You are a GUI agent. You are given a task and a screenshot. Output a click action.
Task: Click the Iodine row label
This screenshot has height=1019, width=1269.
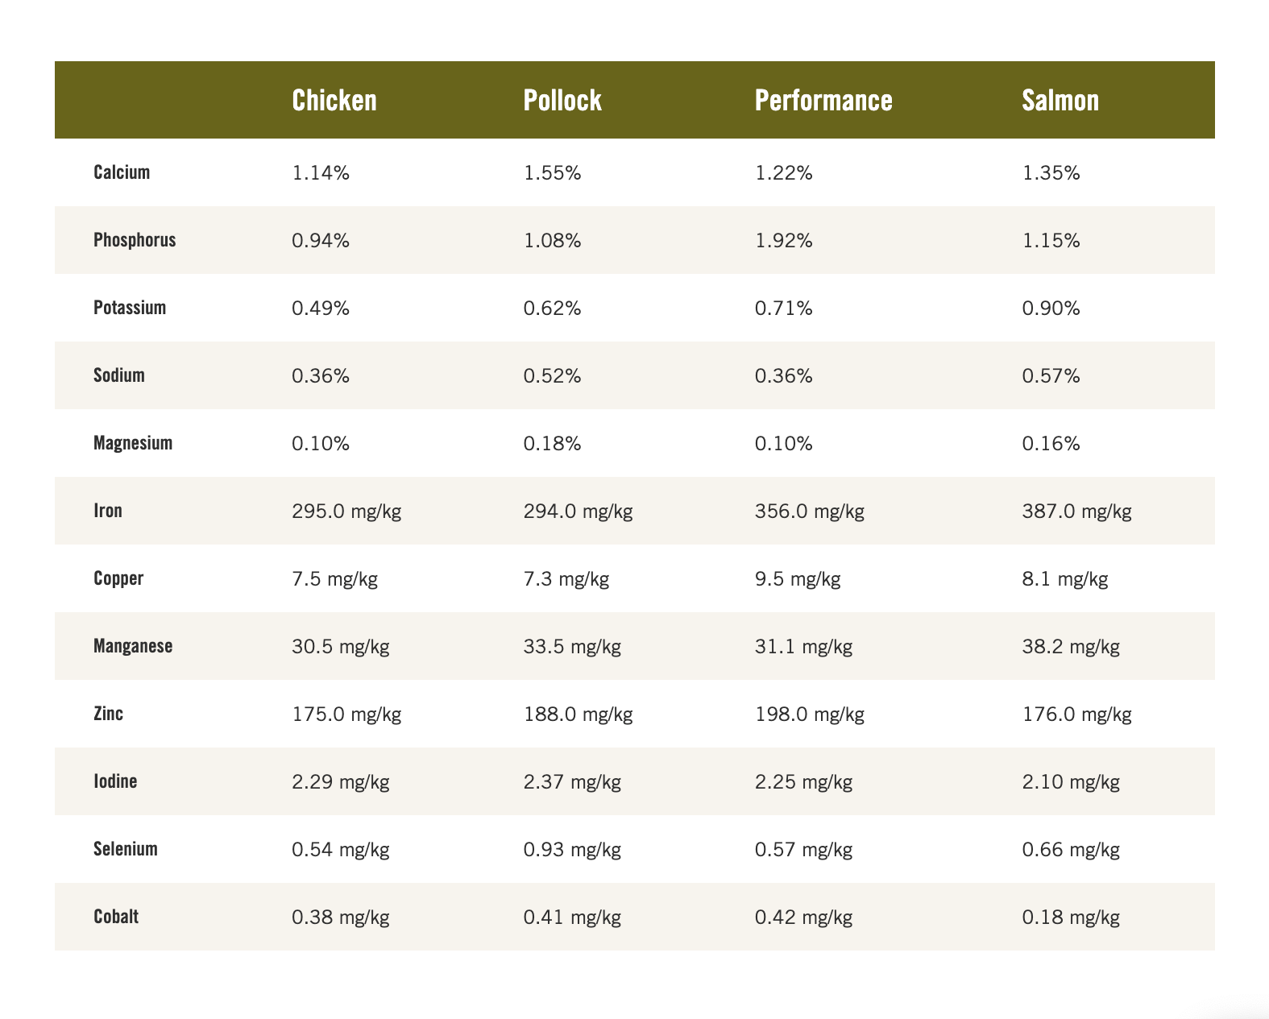[115, 781]
